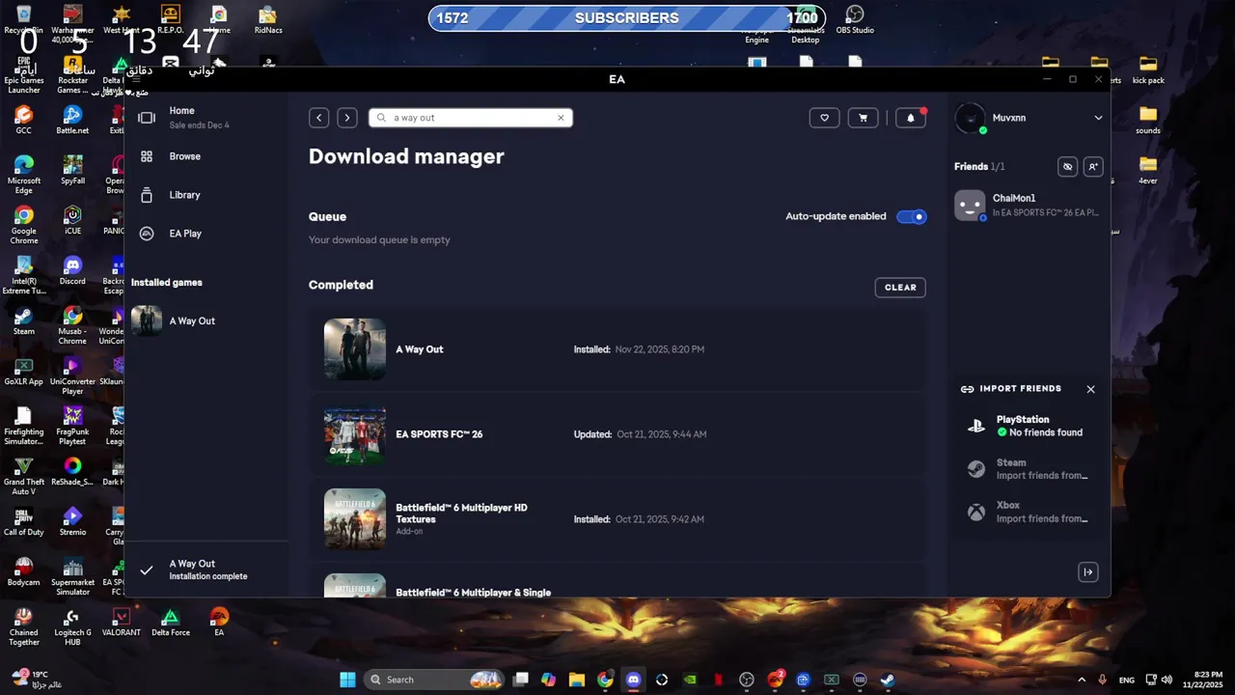The width and height of the screenshot is (1235, 695).
Task: Open the notifications bell icon
Action: click(x=911, y=118)
